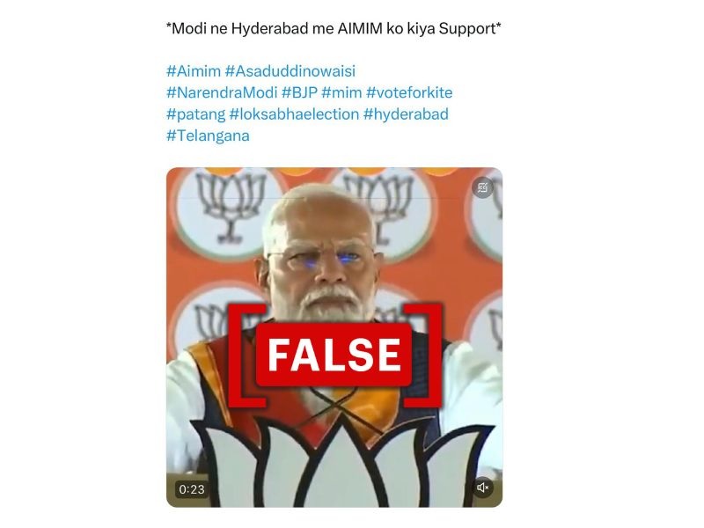Open the #hyderabad hashtag
Screen dimensions: 704x528
406,114
